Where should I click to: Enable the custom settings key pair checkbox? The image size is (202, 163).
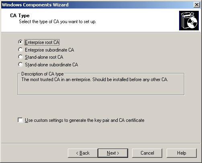[20, 120]
